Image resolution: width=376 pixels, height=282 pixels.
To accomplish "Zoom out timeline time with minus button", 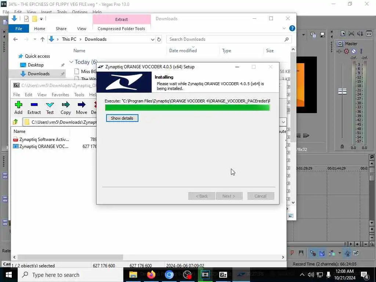I will click(x=366, y=244).
